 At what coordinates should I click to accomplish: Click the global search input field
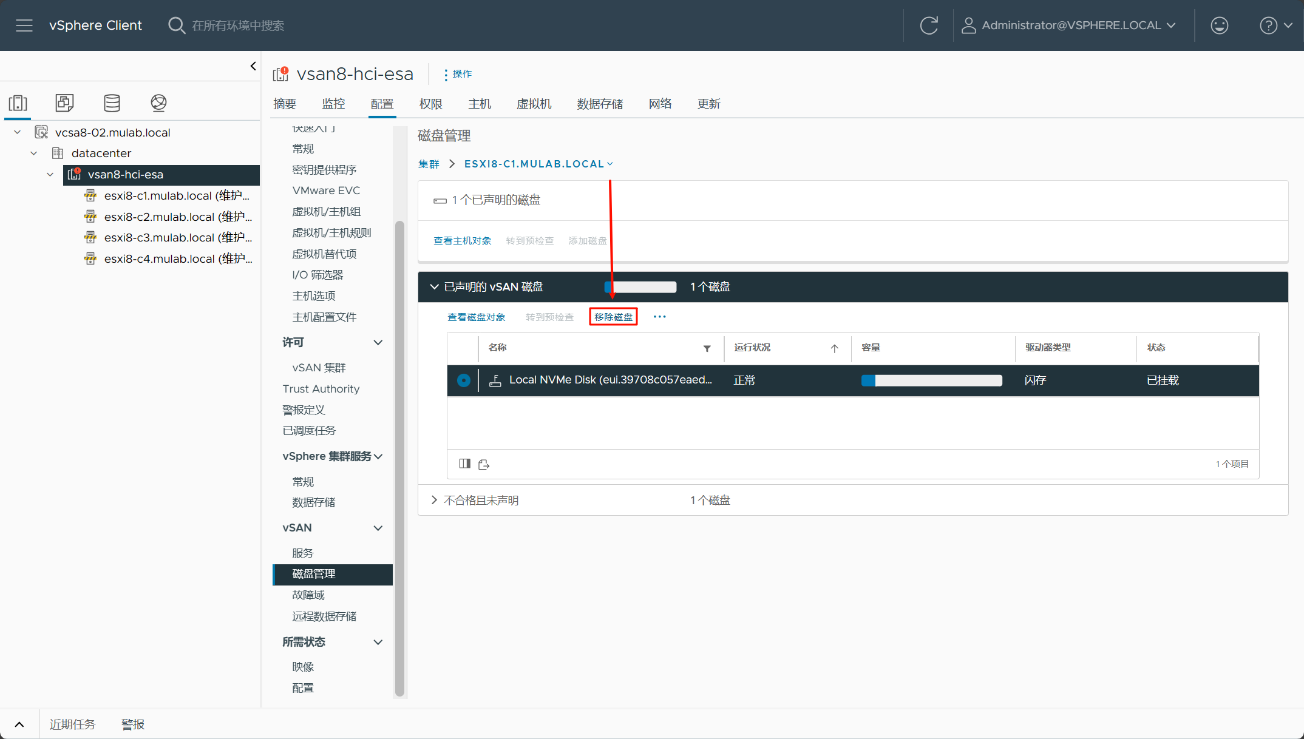(238, 25)
